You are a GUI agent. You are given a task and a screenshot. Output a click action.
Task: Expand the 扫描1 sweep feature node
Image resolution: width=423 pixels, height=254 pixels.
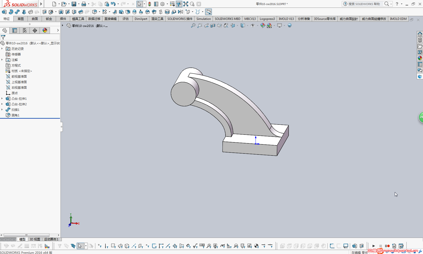click(x=2, y=110)
